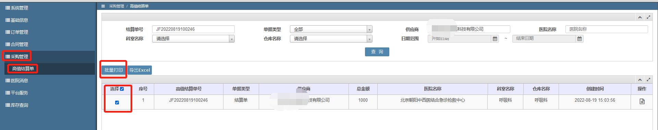
Task: Click the 查询 search button
Action: pyautogui.click(x=377, y=52)
